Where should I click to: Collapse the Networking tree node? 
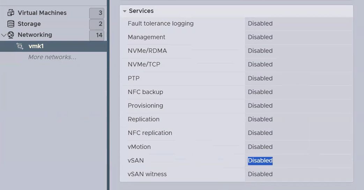click(4, 35)
